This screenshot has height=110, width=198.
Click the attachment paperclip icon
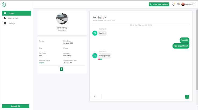[x=95, y=96]
